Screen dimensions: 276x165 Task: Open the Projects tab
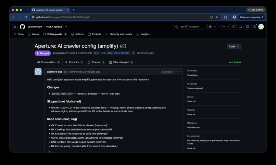point(95,34)
